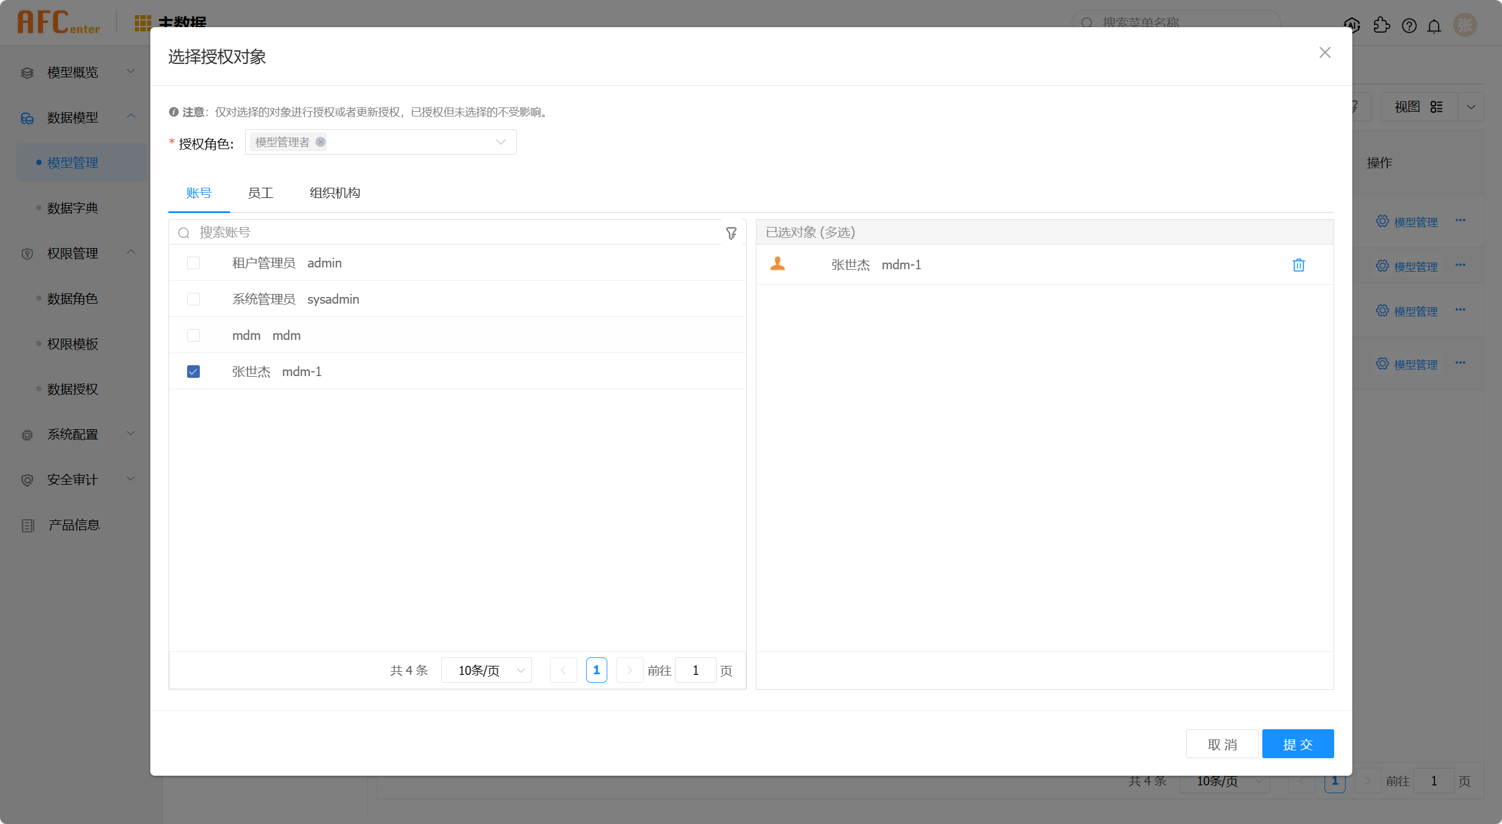Open the dropdown arrow beside 视图 button
This screenshot has height=824, width=1502.
(x=1471, y=107)
